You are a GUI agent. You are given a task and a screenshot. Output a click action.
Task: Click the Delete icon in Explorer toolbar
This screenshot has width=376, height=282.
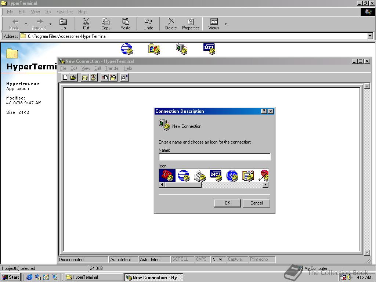[x=171, y=24]
